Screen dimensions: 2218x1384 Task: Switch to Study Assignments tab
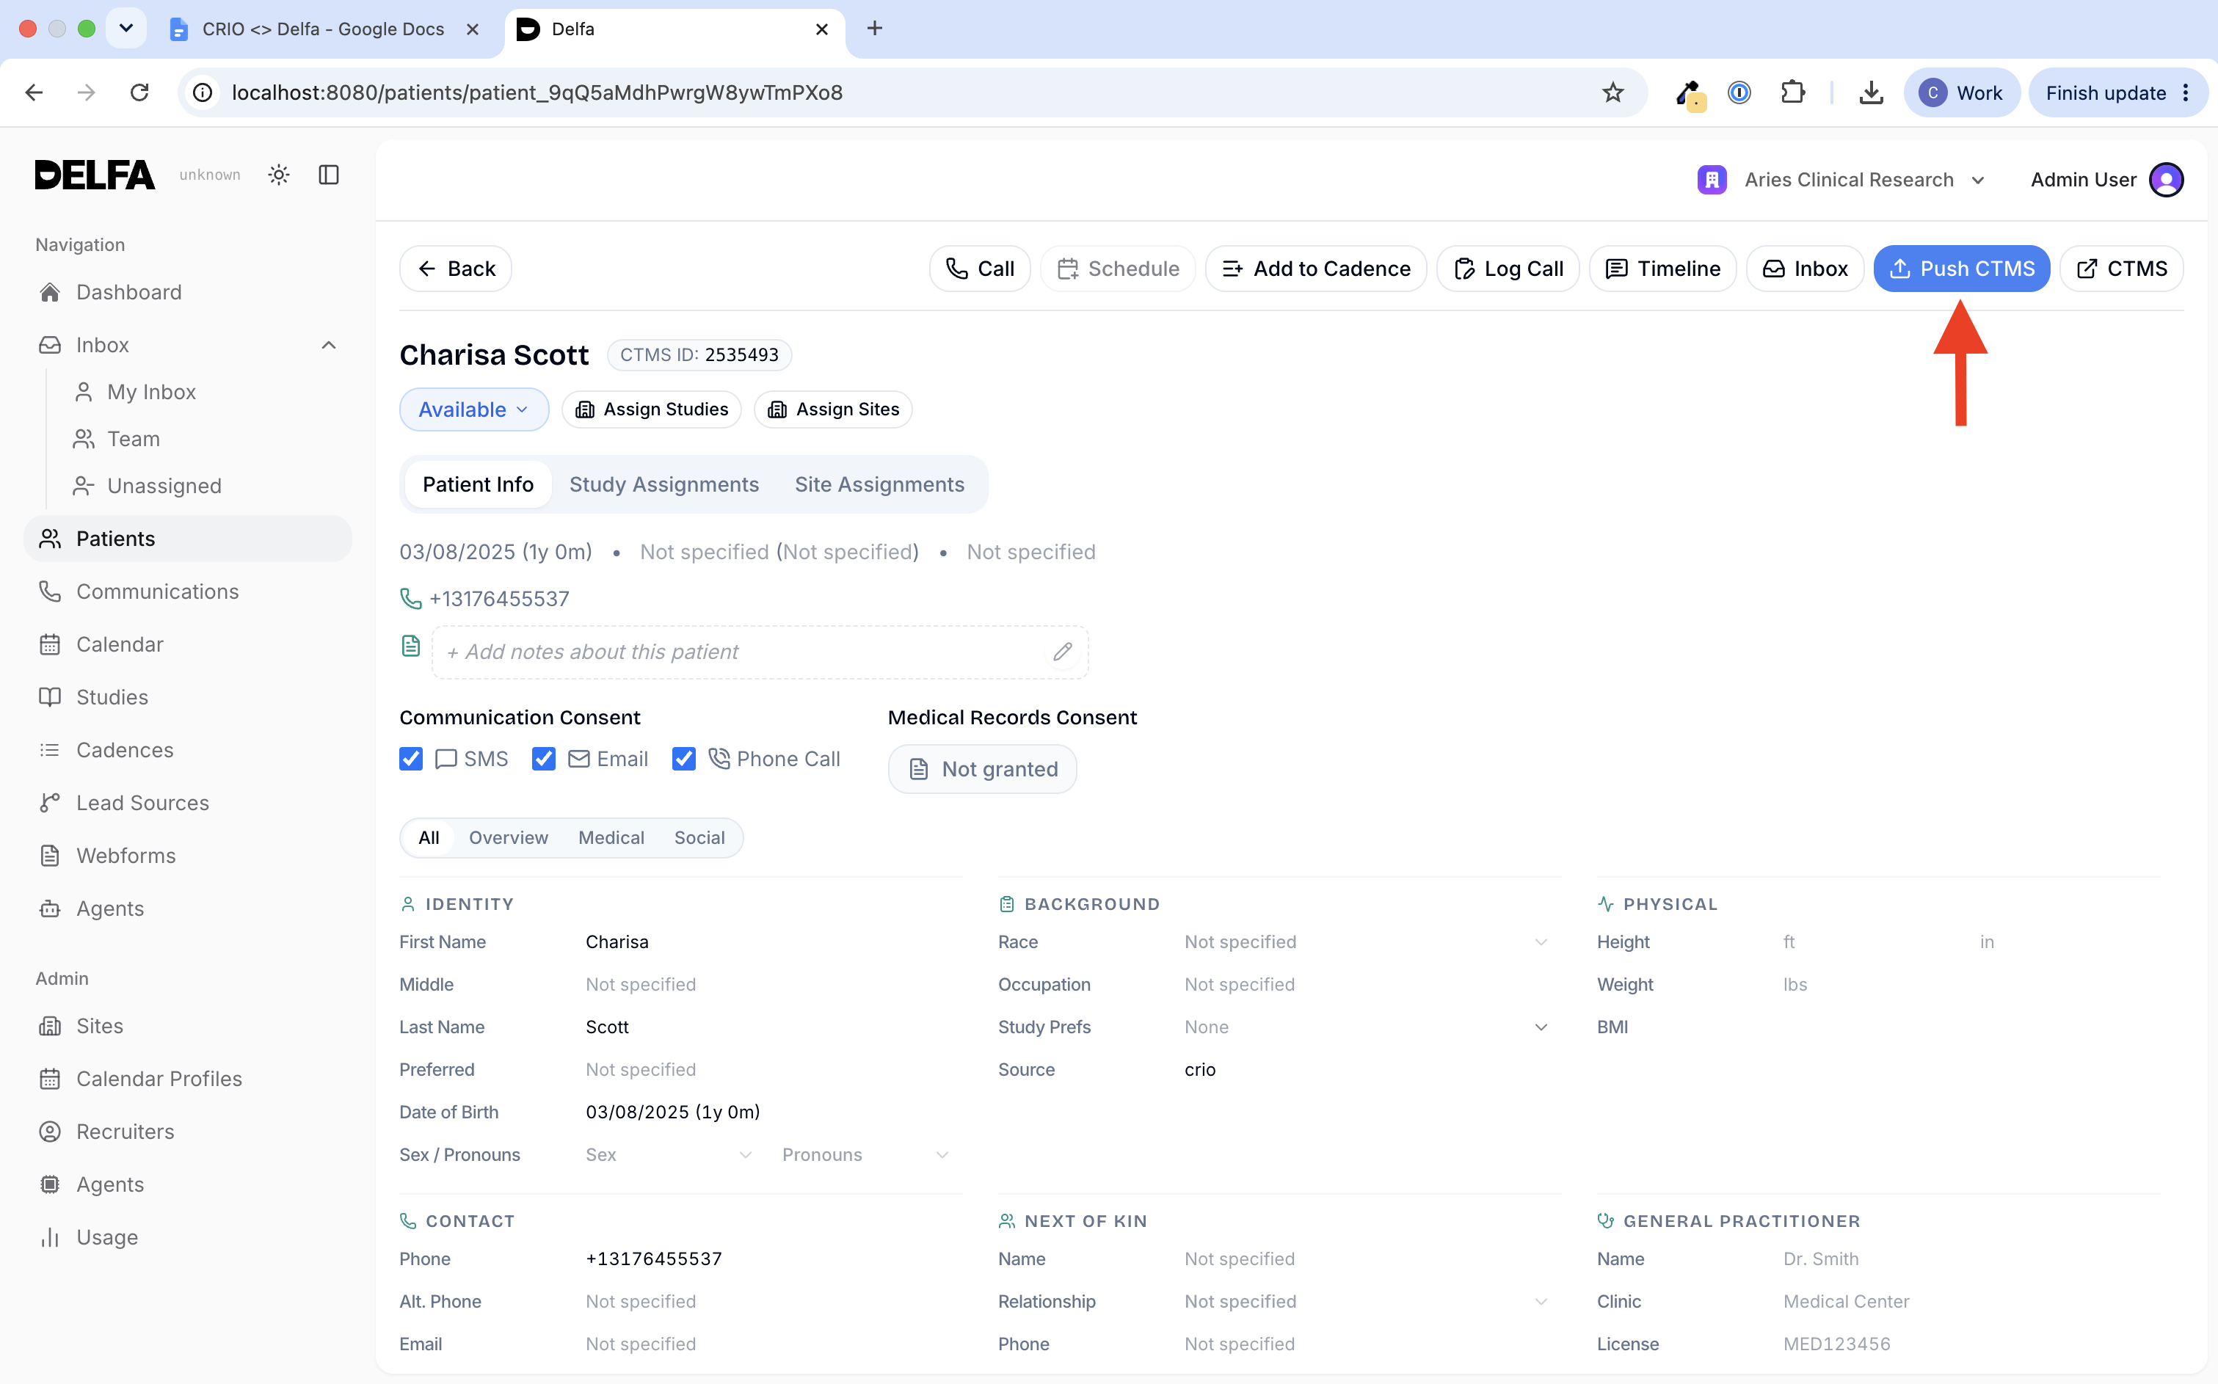pos(663,484)
